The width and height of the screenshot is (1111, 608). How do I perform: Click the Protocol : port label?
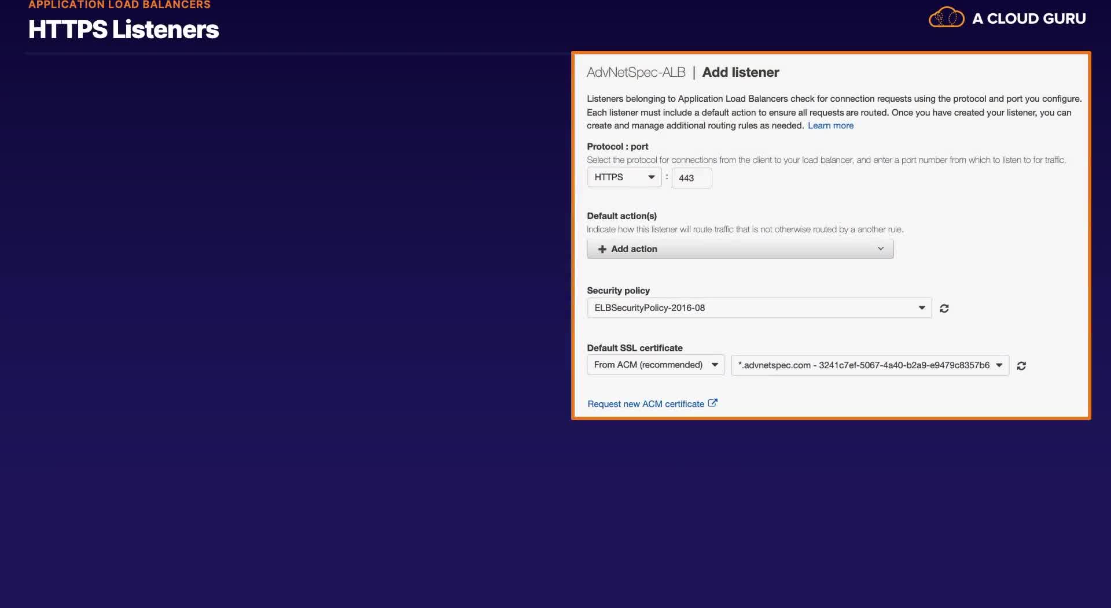point(617,146)
